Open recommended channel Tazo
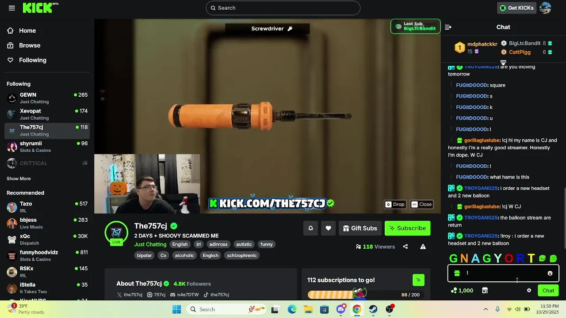 (47, 207)
